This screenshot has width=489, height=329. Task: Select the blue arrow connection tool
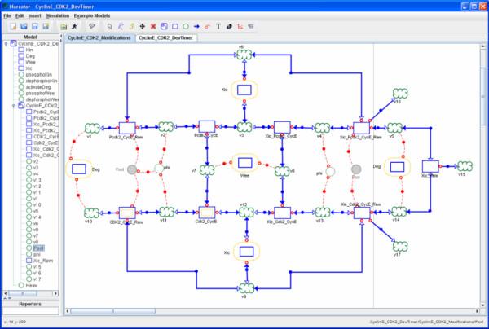[x=196, y=26]
